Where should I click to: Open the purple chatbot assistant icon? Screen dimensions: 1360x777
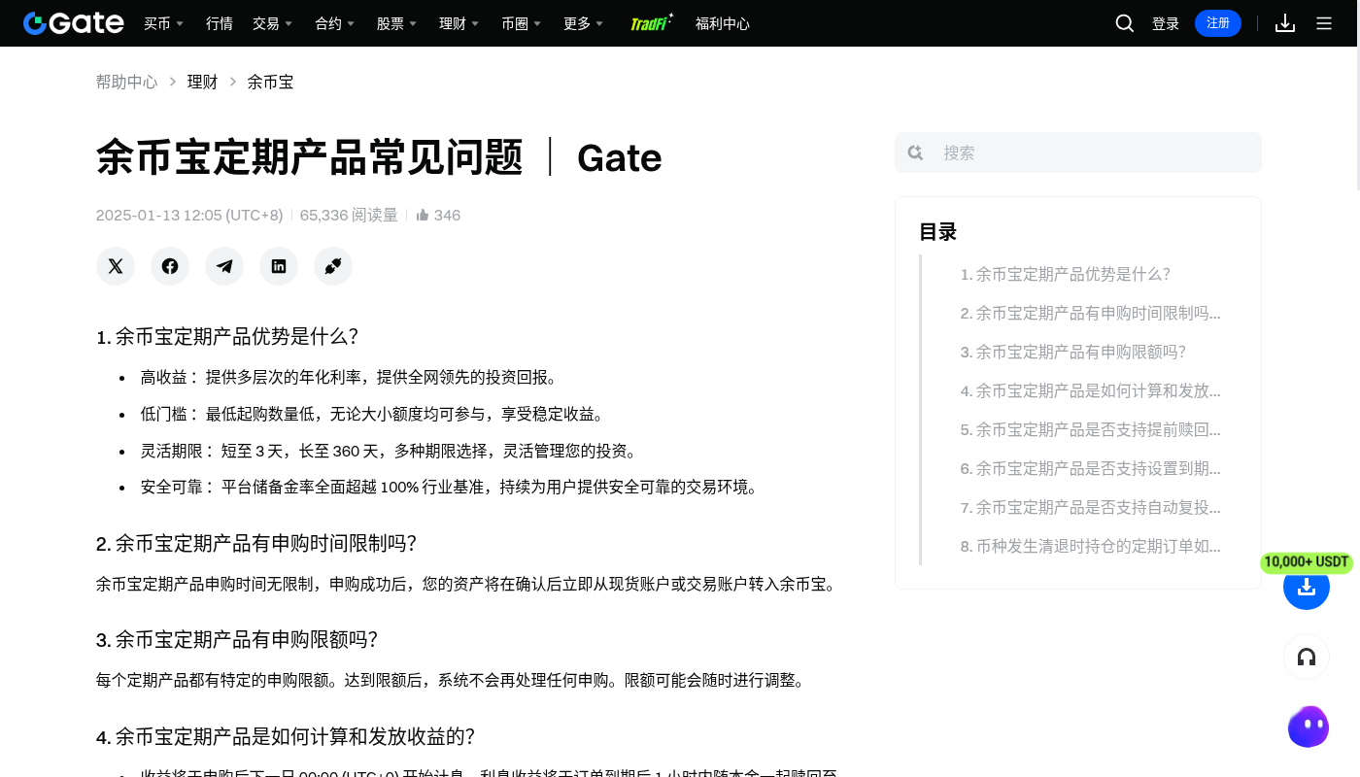[1308, 726]
